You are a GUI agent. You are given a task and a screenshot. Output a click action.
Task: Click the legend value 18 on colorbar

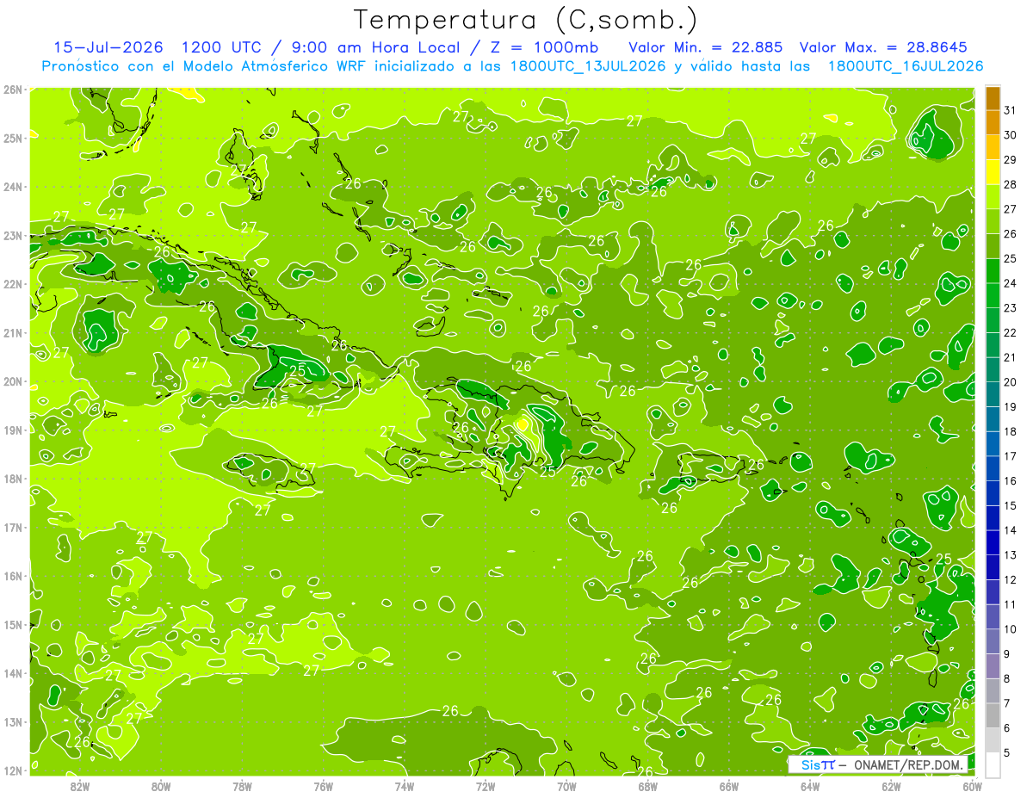coord(1010,431)
